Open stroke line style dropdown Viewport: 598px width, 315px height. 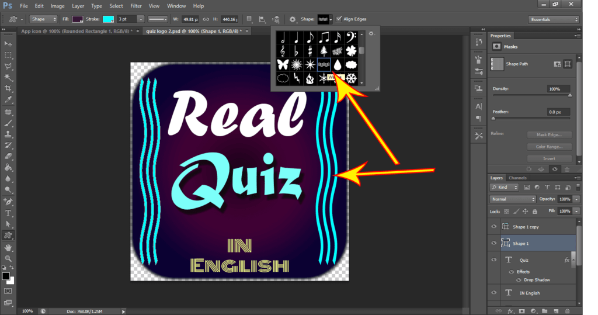(x=158, y=19)
